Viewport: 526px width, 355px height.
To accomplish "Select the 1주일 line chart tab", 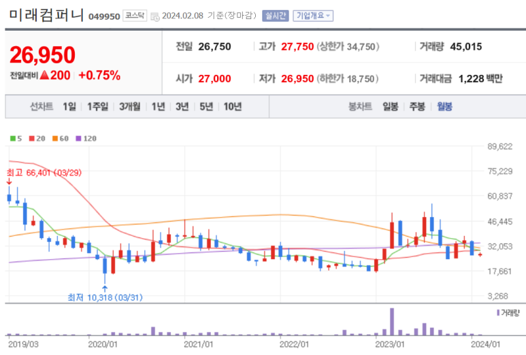I will point(97,107).
